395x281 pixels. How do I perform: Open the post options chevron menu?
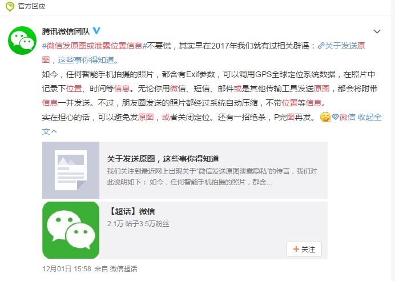(377, 31)
